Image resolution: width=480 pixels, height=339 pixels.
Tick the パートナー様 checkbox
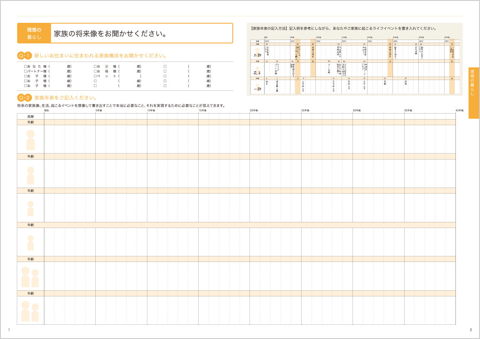tap(25, 71)
